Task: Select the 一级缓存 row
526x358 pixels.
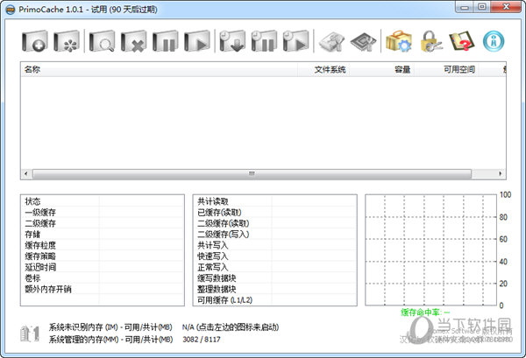Action: pyautogui.click(x=103, y=212)
